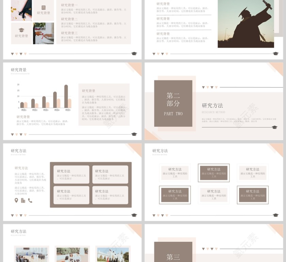Click the graduation cap icon in 研究背景 tile
This screenshot has height=262, width=286.
21,30
